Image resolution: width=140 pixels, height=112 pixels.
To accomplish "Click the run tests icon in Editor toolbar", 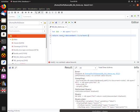I will (x=75, y=22).
